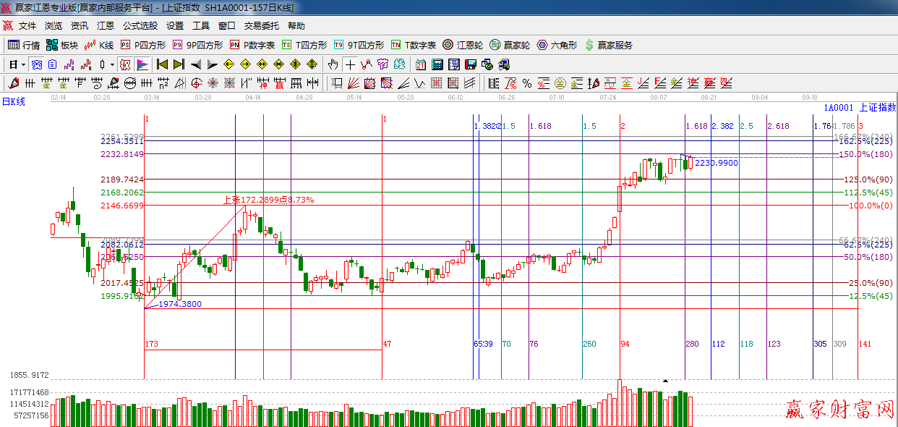Jump to first bar with skip-back arrow

163,64
